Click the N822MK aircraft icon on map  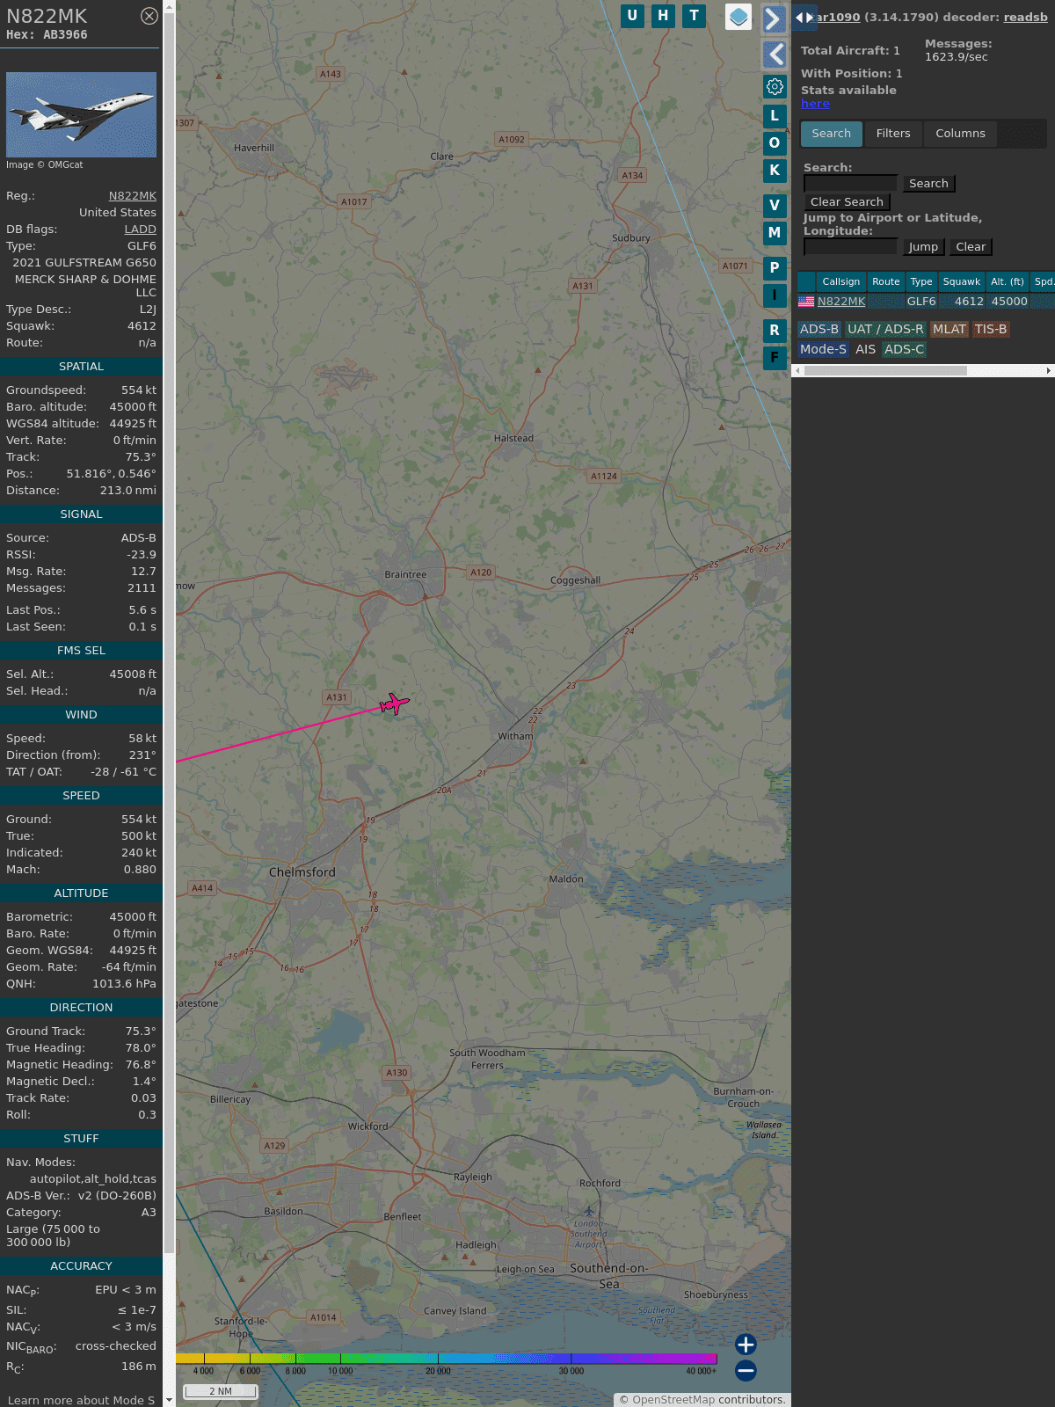pos(394,703)
